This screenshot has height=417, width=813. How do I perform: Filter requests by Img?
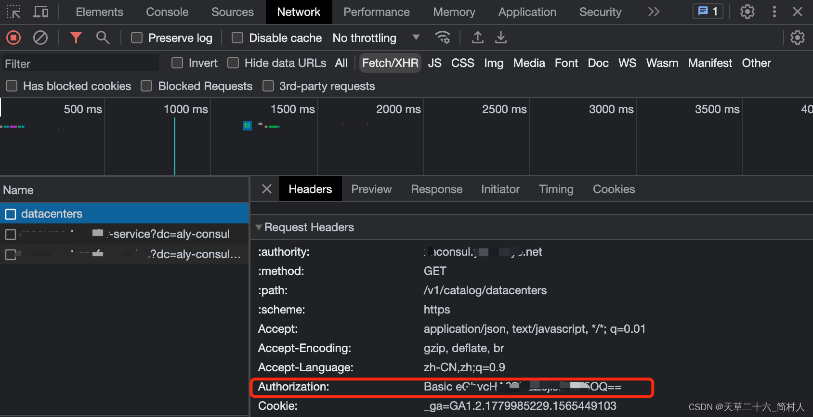tap(494, 63)
